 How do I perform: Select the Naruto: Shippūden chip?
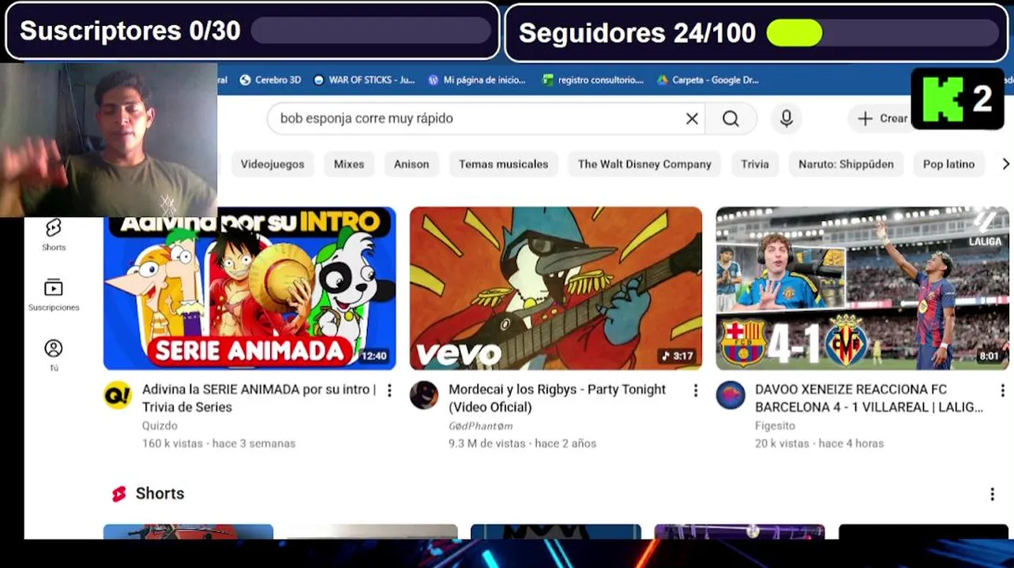[846, 164]
